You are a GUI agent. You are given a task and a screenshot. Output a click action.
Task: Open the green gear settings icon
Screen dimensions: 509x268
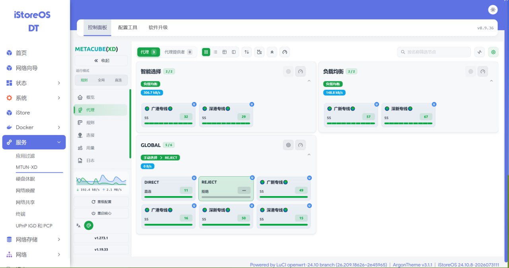pyautogui.click(x=493, y=52)
